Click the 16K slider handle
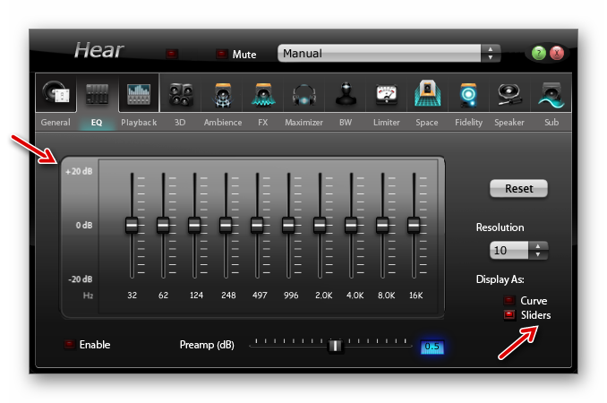Viewport: 607px width, 403px height. [414, 225]
